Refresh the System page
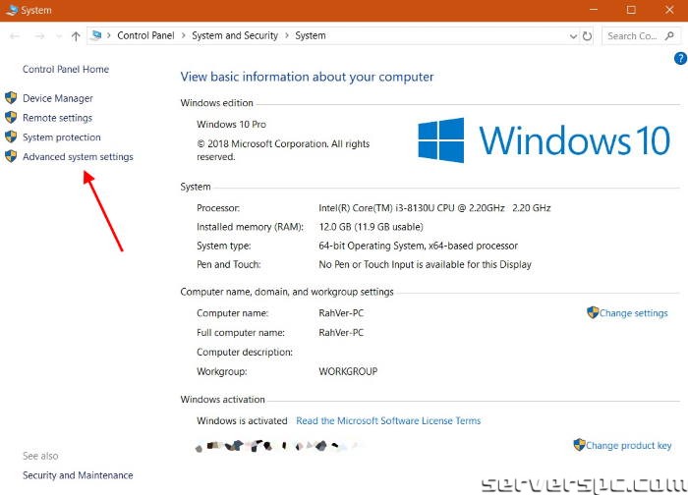This screenshot has height=495, width=688. pyautogui.click(x=588, y=36)
